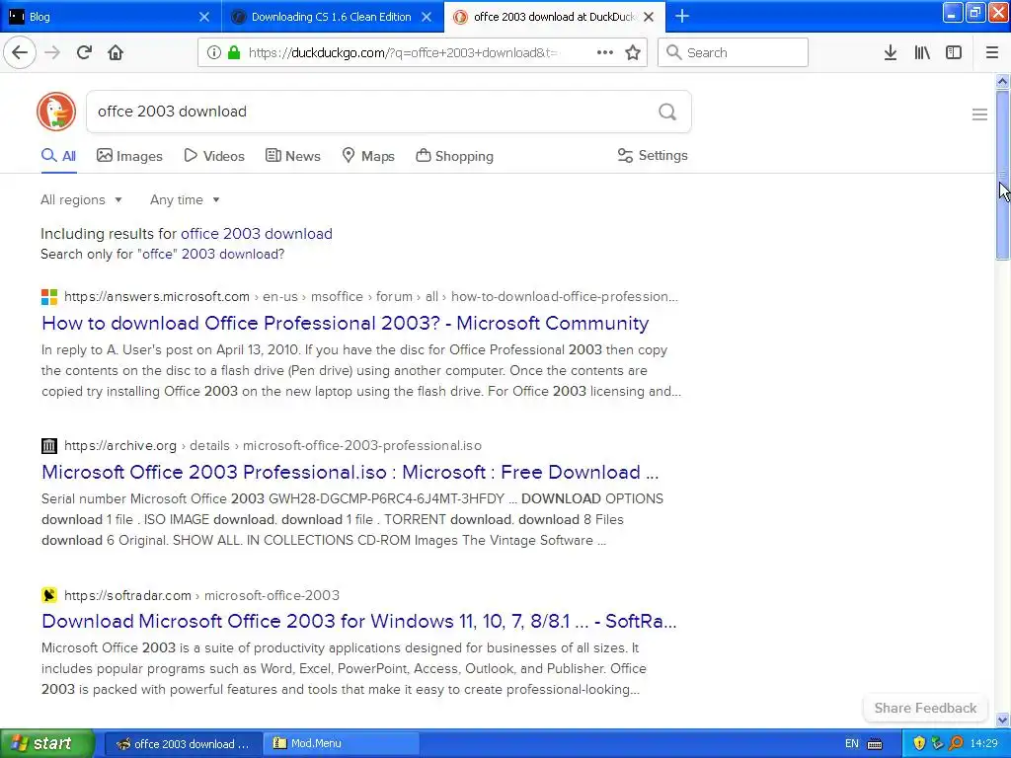Click the address bar URL
Image resolution: width=1011 pixels, height=758 pixels.
(x=403, y=53)
